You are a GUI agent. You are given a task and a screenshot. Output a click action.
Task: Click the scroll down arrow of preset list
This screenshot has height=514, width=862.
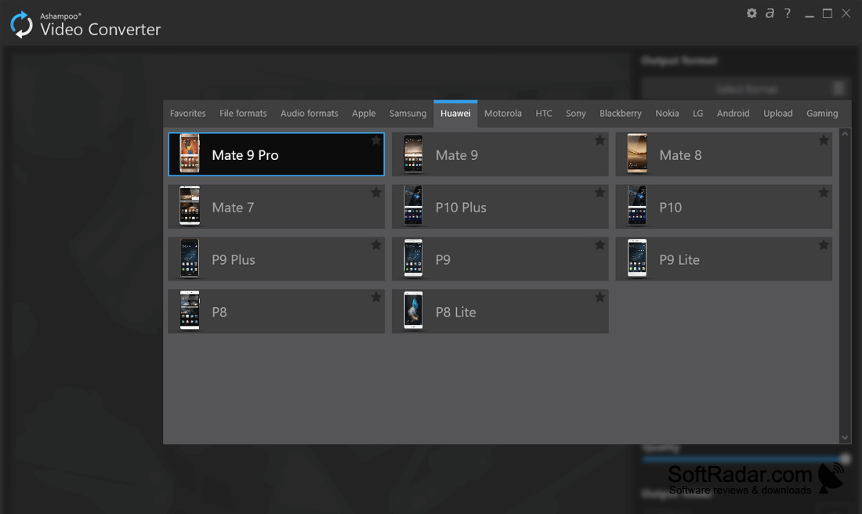point(845,437)
